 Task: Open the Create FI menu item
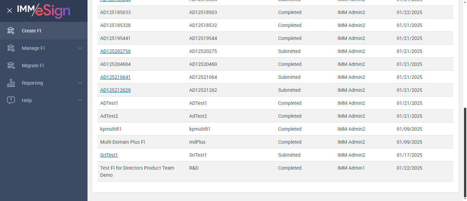tap(31, 31)
